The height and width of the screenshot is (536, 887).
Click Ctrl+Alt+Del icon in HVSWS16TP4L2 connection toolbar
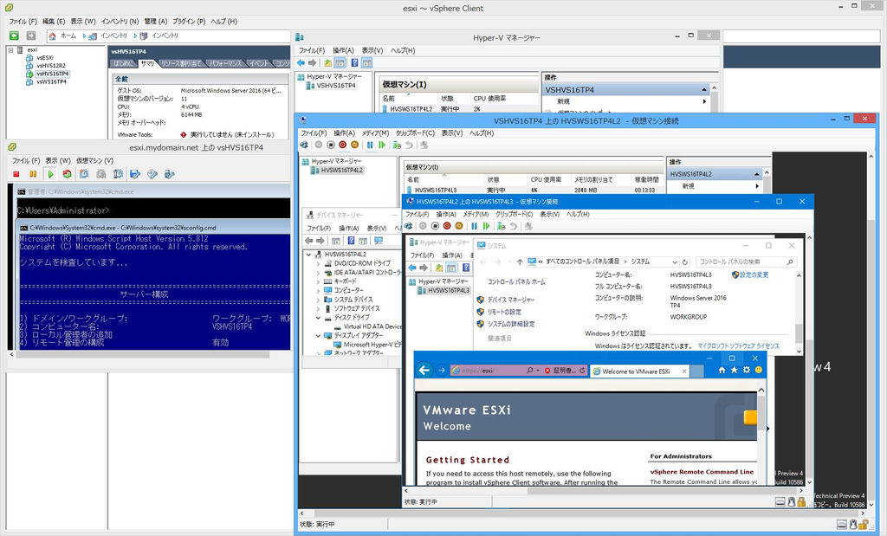coord(304,145)
